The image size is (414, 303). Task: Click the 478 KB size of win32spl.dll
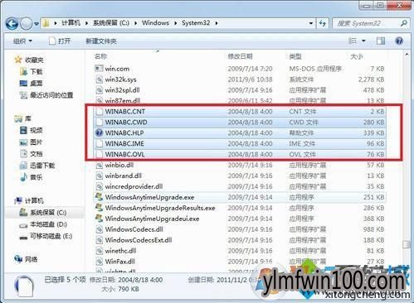point(373,90)
